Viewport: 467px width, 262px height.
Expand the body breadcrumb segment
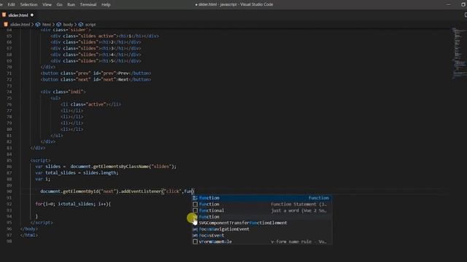[x=68, y=24]
